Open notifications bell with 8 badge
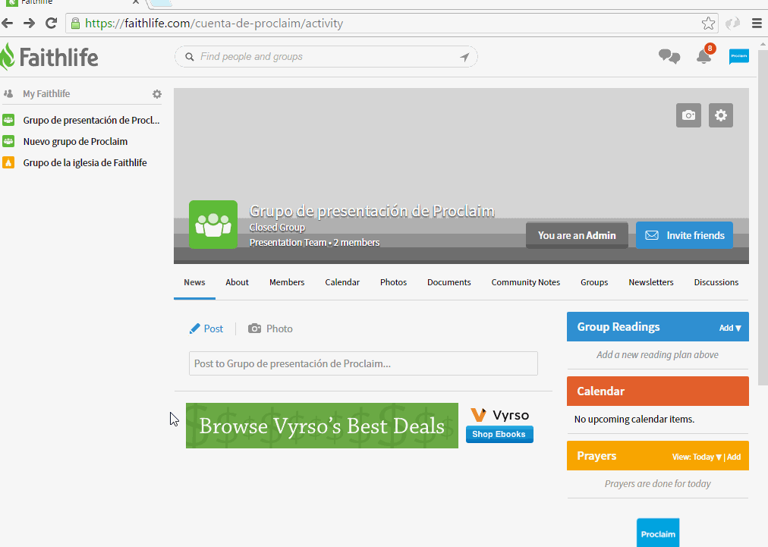The image size is (768, 547). pyautogui.click(x=705, y=55)
